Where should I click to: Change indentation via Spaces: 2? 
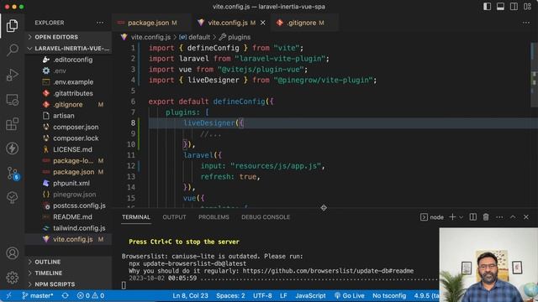[x=230, y=295]
